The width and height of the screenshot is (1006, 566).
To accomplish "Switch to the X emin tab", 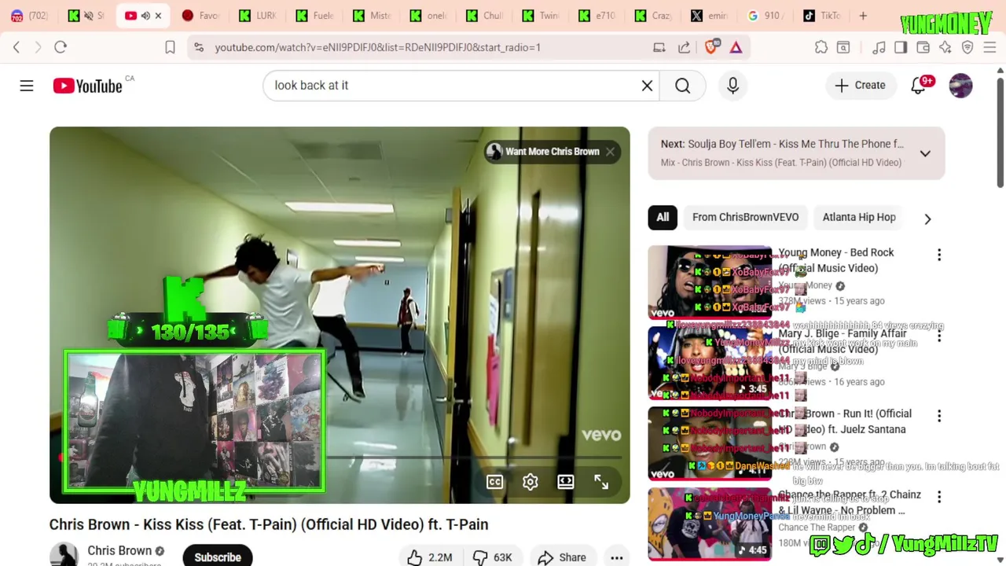I will tap(709, 16).
